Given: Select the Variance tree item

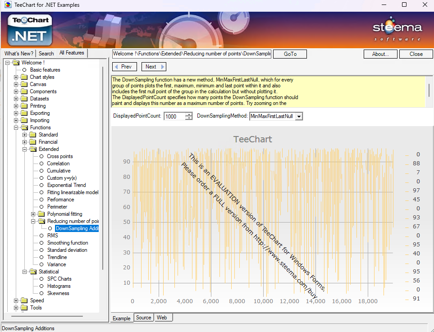Looking at the screenshot, I should [x=56, y=264].
